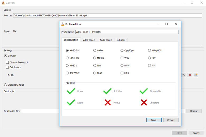Viewport: 206px width, 137px height.
Task: Click the green check next to Video feature
Action: click(71, 91)
